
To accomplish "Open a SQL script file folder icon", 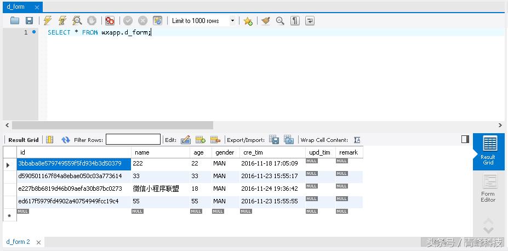I will [x=15, y=21].
